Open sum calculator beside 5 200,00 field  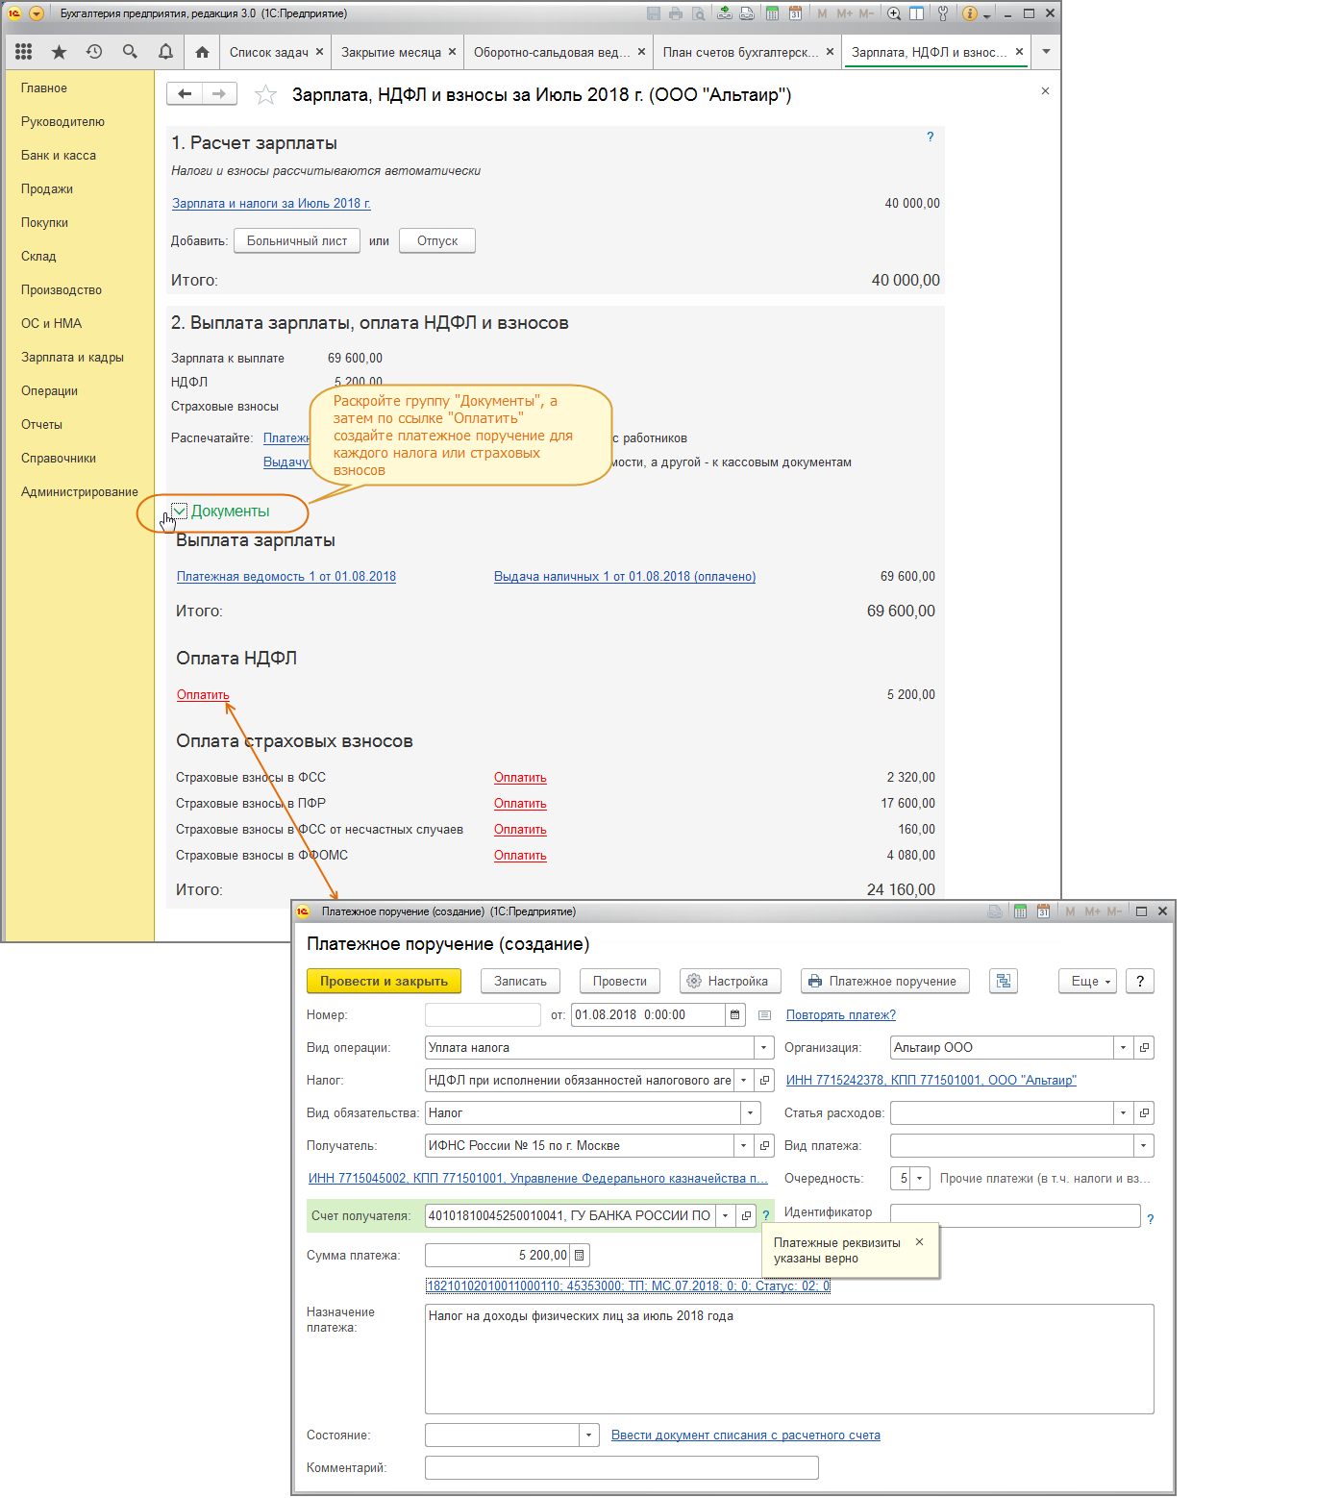coord(580,1255)
